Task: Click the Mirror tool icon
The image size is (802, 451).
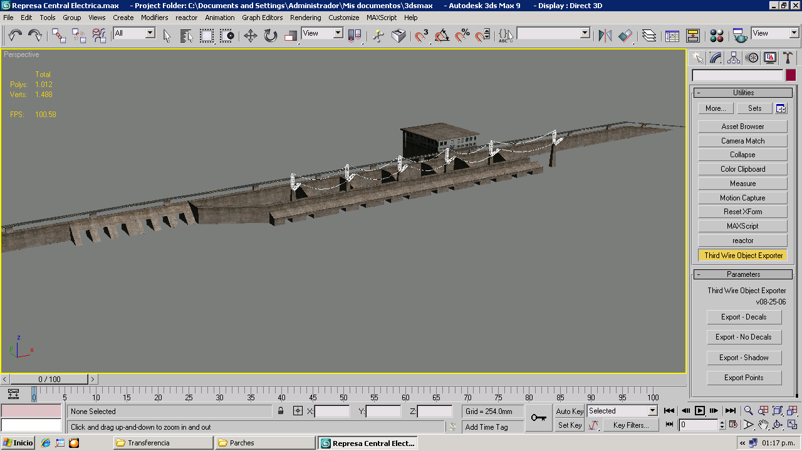Action: click(605, 36)
